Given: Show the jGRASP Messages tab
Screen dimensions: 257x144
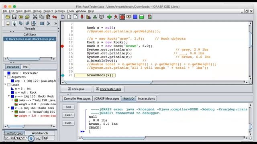Looking at the screenshot, I should point(106,99).
